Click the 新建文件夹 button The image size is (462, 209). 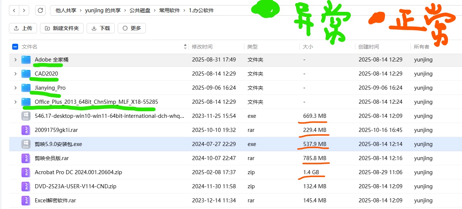pos(62,28)
